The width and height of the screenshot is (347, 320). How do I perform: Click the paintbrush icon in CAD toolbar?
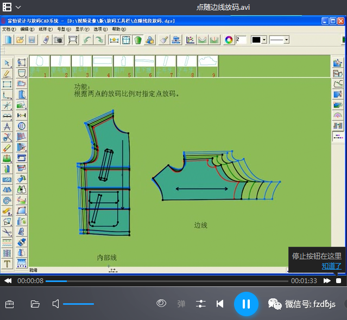click(x=164, y=40)
